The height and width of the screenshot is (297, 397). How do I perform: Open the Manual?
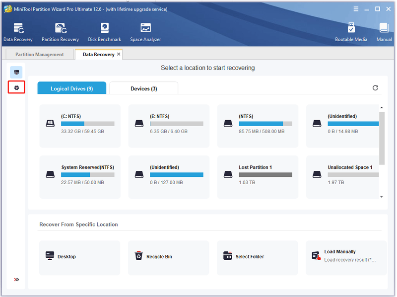tap(384, 32)
